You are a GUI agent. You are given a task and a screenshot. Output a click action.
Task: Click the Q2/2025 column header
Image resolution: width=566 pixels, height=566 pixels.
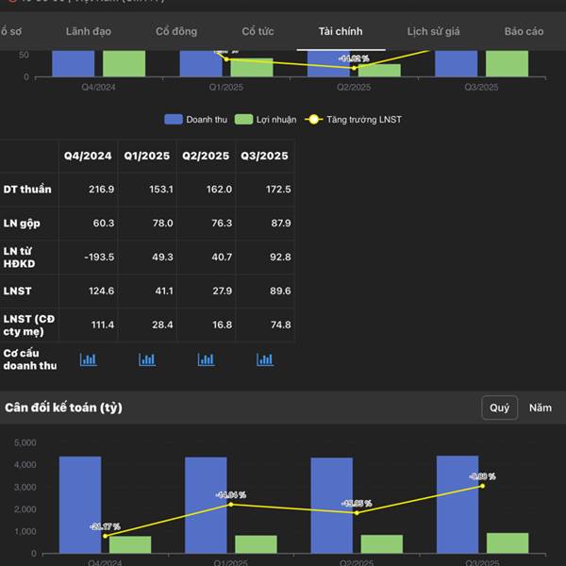pos(206,156)
